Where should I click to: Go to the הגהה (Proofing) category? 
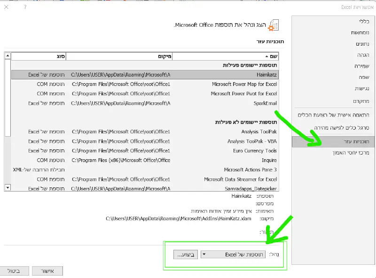(x=363, y=55)
